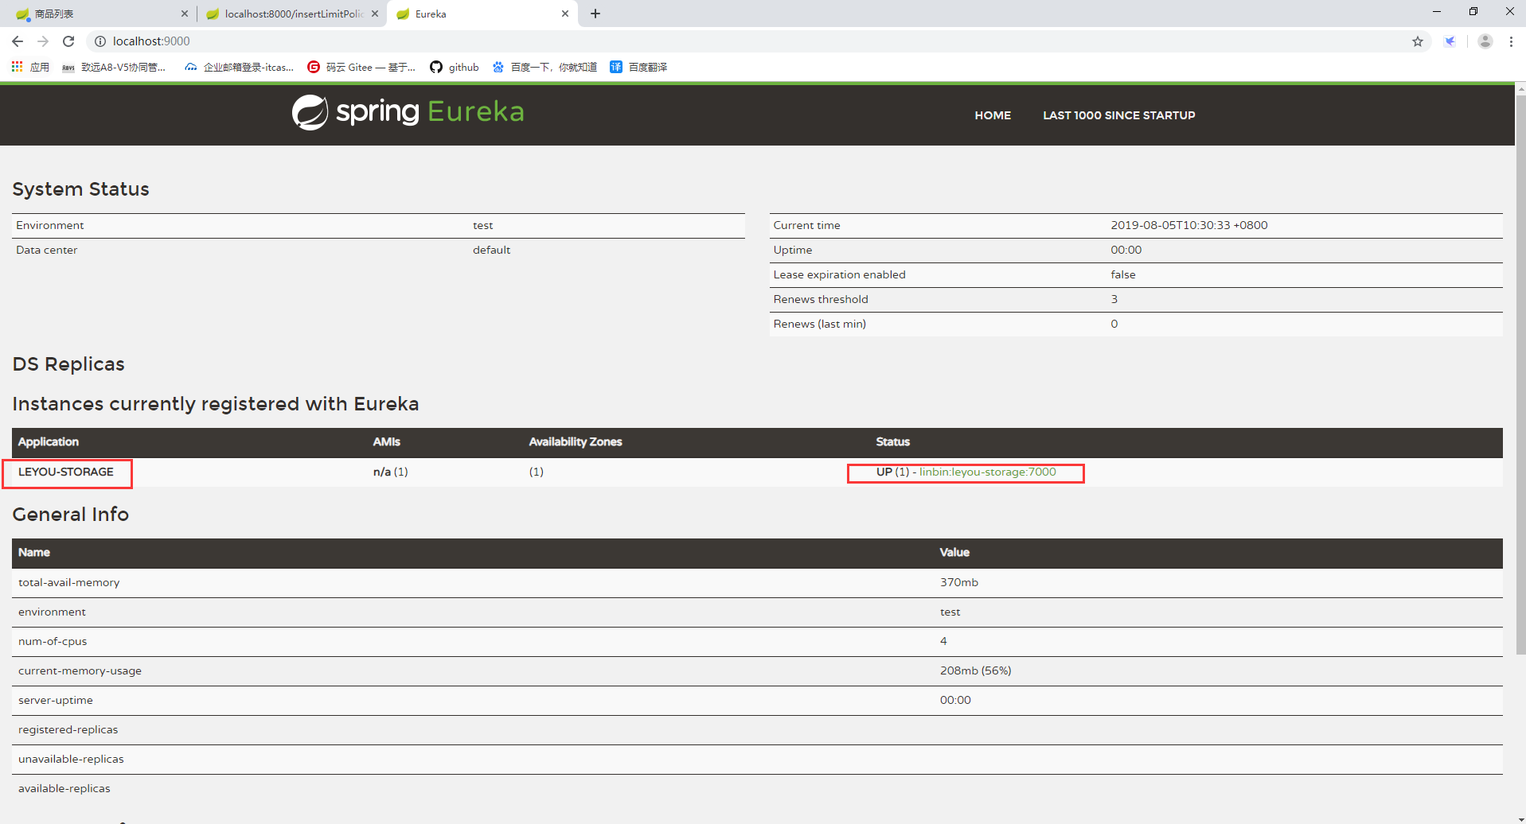The image size is (1526, 824).
Task: Click the Data center value default
Action: pos(491,250)
